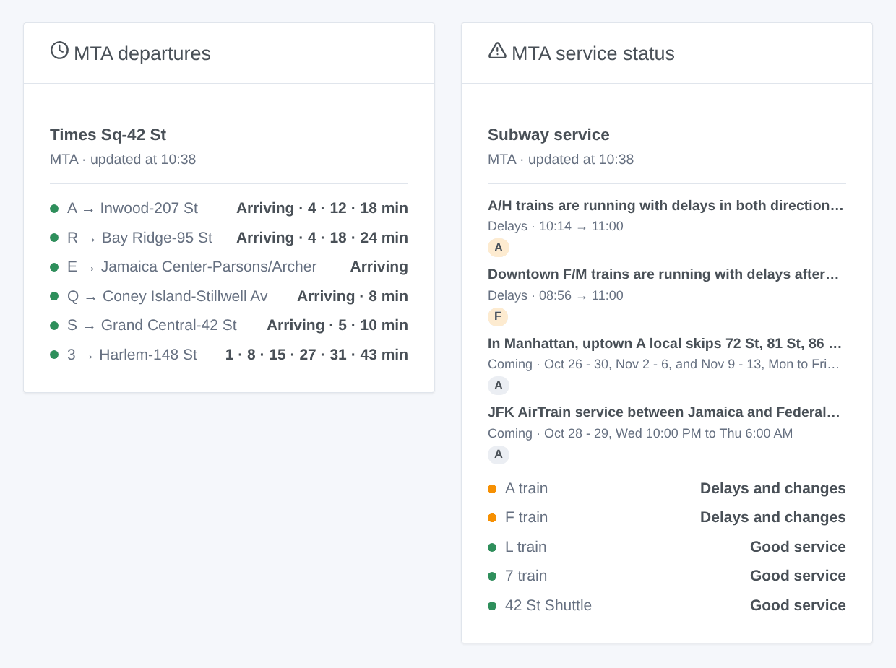The height and width of the screenshot is (668, 896).
Task: Click 'Good service' status for L train
Action: (798, 547)
